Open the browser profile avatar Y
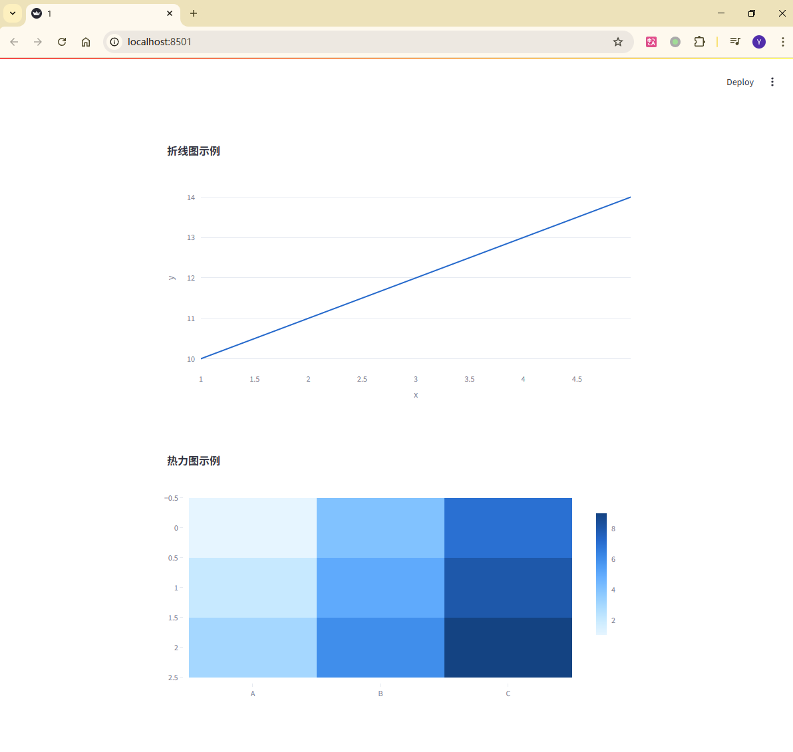 pyautogui.click(x=758, y=41)
